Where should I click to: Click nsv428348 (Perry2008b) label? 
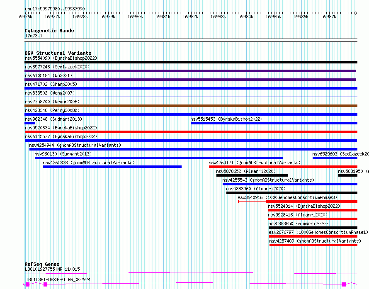tap(52, 110)
